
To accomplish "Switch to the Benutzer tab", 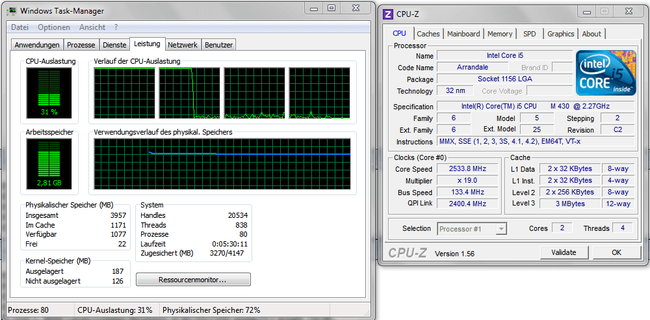I will 219,45.
